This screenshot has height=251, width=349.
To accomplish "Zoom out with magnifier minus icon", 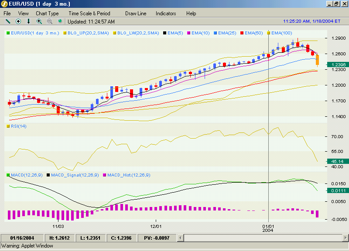I will coord(50,21).
